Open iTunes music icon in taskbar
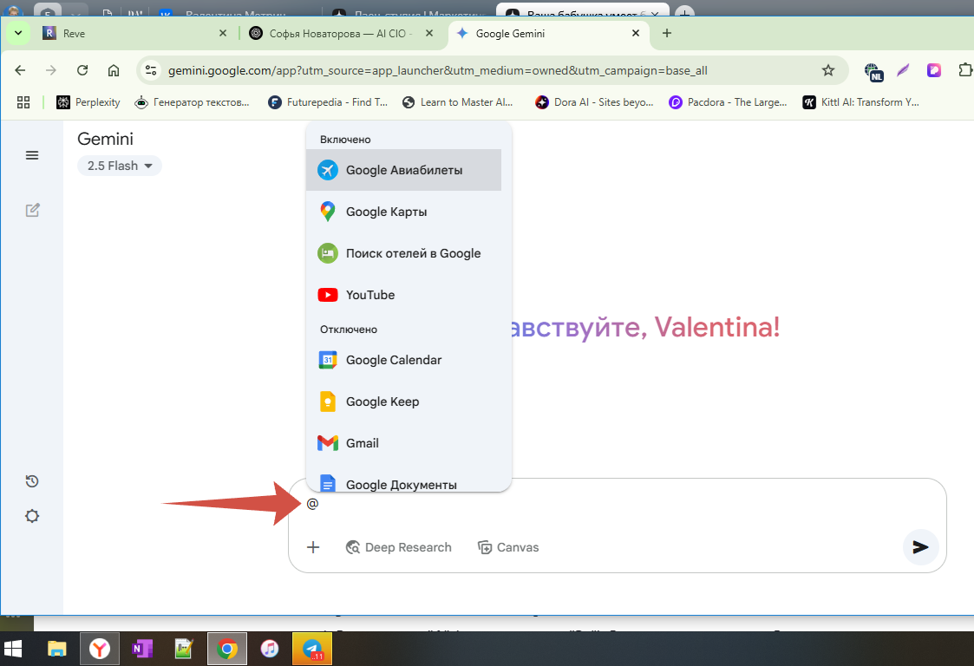This screenshot has height=666, width=974. click(x=270, y=650)
